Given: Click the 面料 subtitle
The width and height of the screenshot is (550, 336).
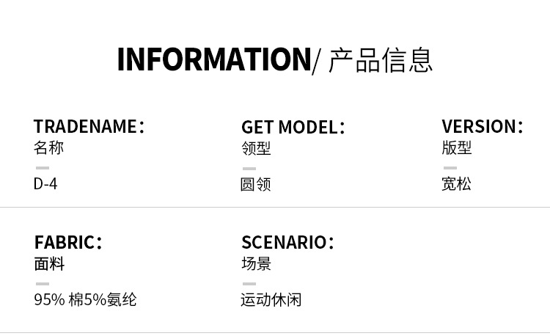Looking at the screenshot, I should tap(49, 263).
